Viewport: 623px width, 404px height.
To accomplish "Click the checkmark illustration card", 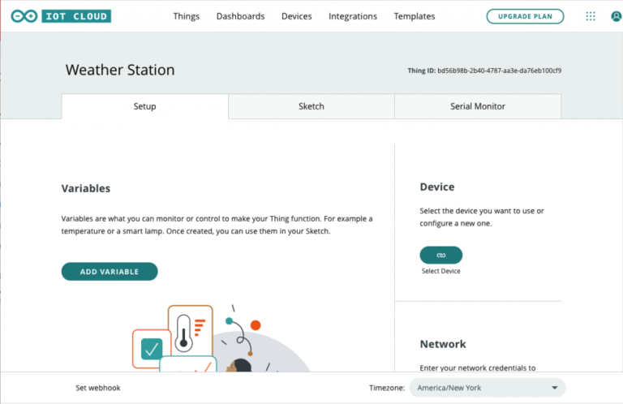I will pyautogui.click(x=151, y=349).
